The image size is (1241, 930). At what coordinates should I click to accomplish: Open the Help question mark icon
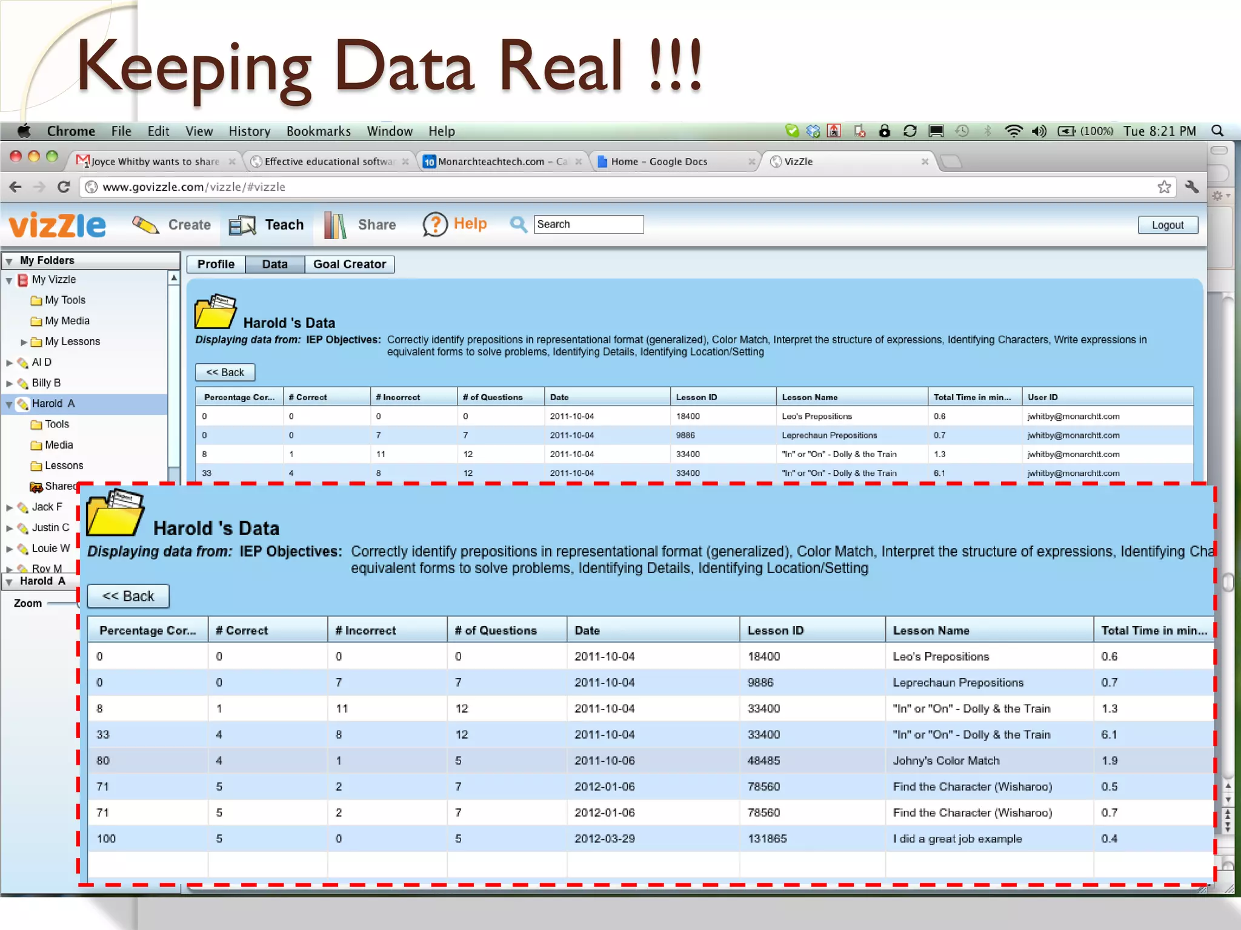(434, 225)
